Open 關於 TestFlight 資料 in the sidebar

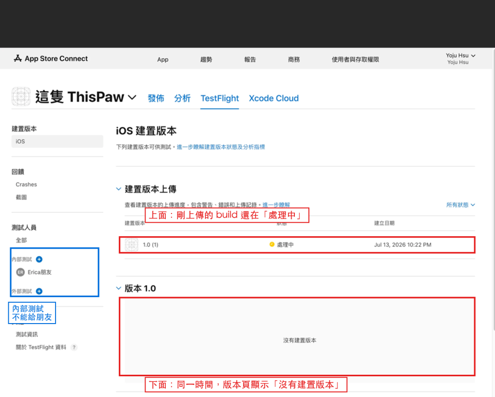(41, 347)
